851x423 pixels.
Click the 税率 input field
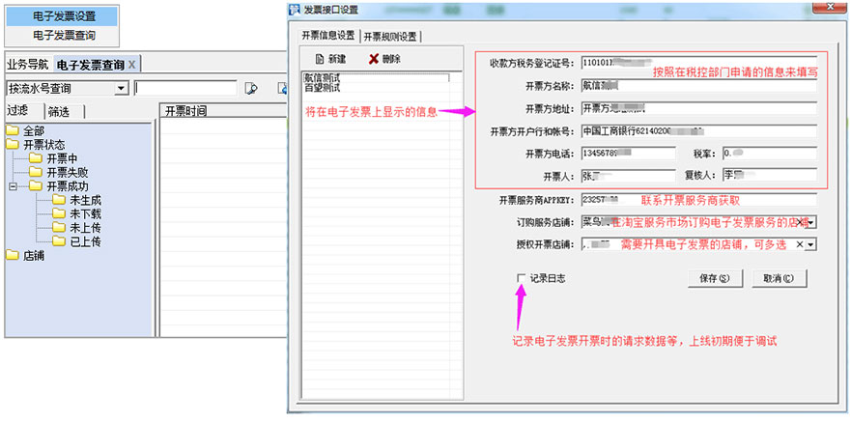click(x=770, y=154)
